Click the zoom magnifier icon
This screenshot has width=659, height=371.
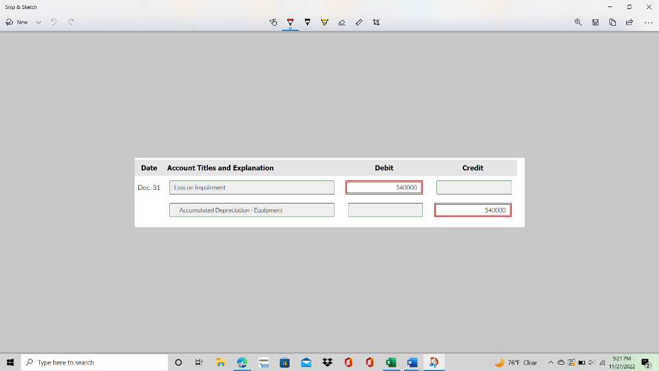click(579, 22)
